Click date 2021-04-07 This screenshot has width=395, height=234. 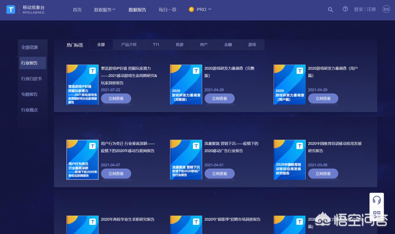click(111, 165)
